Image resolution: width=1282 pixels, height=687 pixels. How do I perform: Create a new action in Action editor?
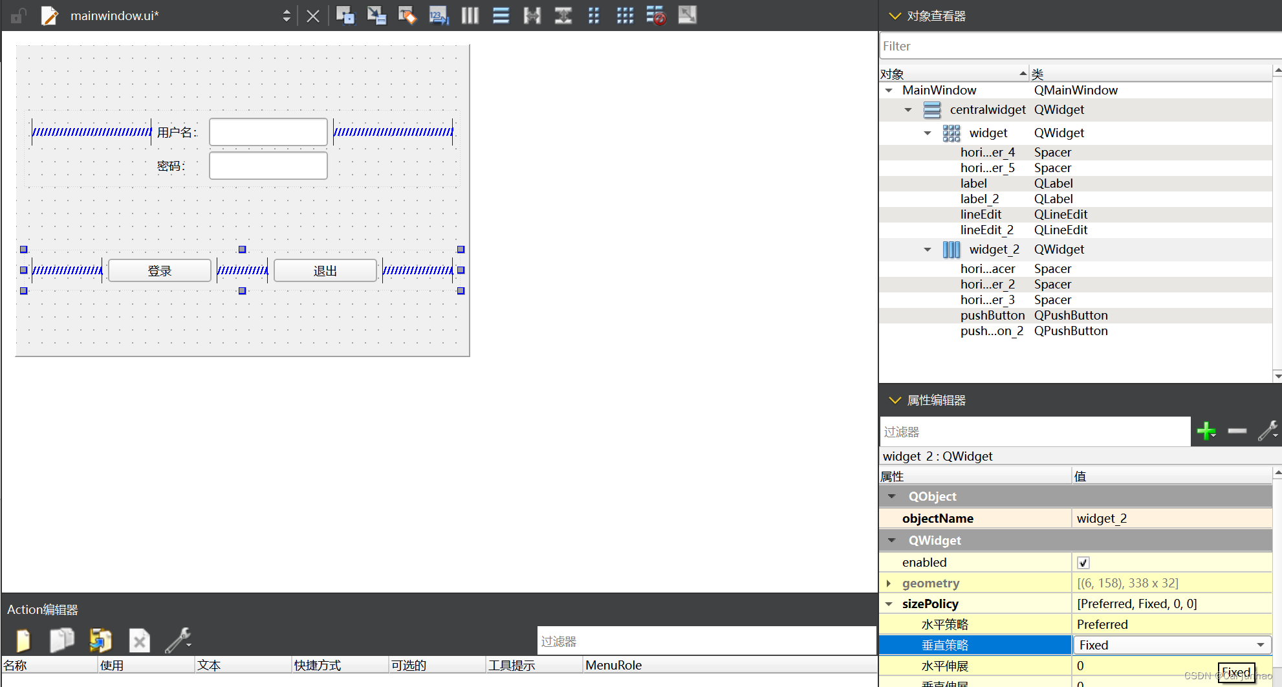click(23, 640)
